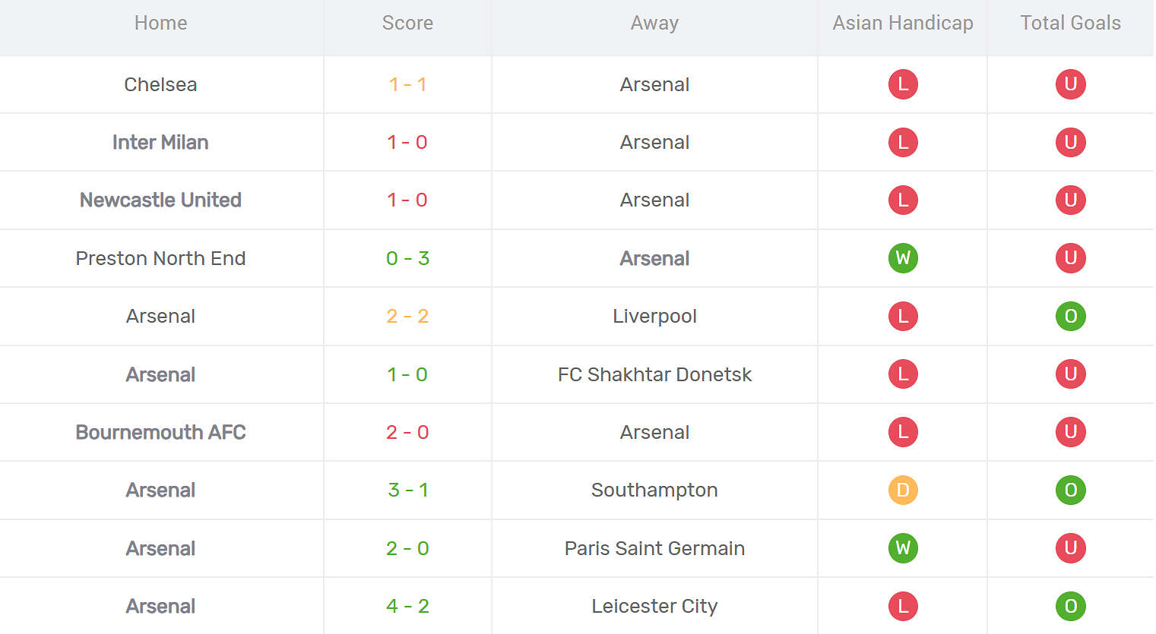Click the green O badge for Southampton match
The image size is (1156, 634).
1070,490
